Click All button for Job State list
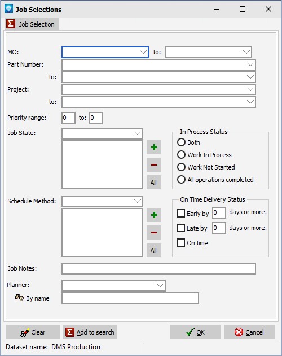Screen dimensions: 282x356 click(x=154, y=183)
